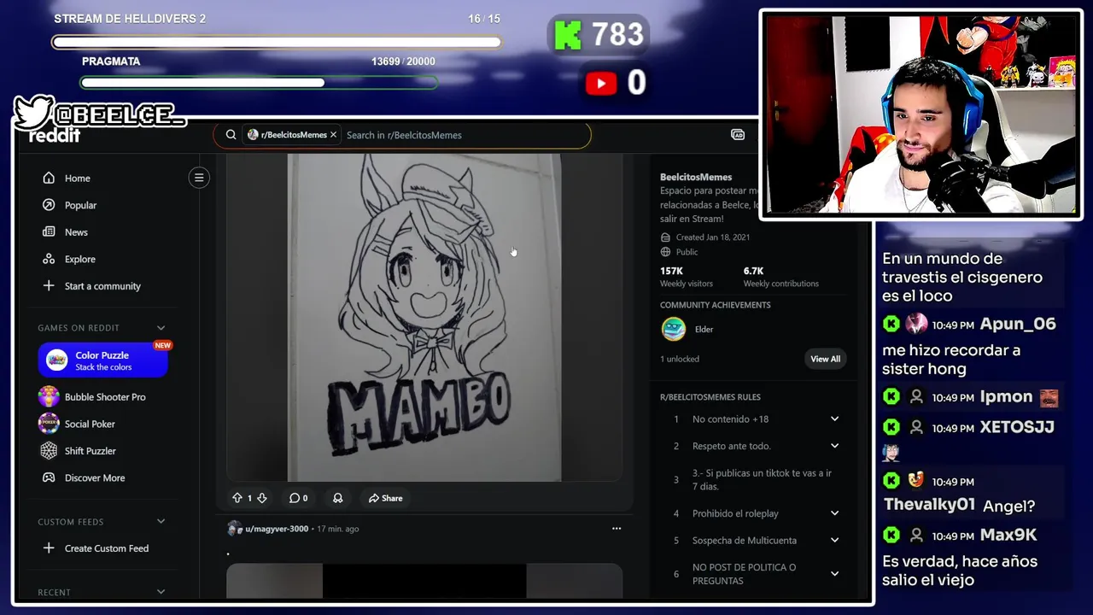Open comments on the MAMBO post
1093x615 pixels.
click(x=298, y=498)
